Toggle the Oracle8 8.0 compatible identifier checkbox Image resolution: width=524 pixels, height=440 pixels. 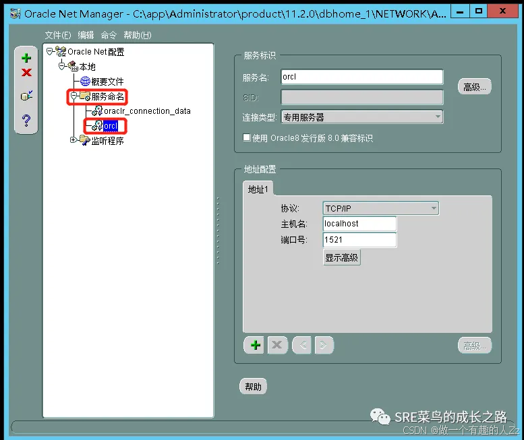[x=247, y=137]
